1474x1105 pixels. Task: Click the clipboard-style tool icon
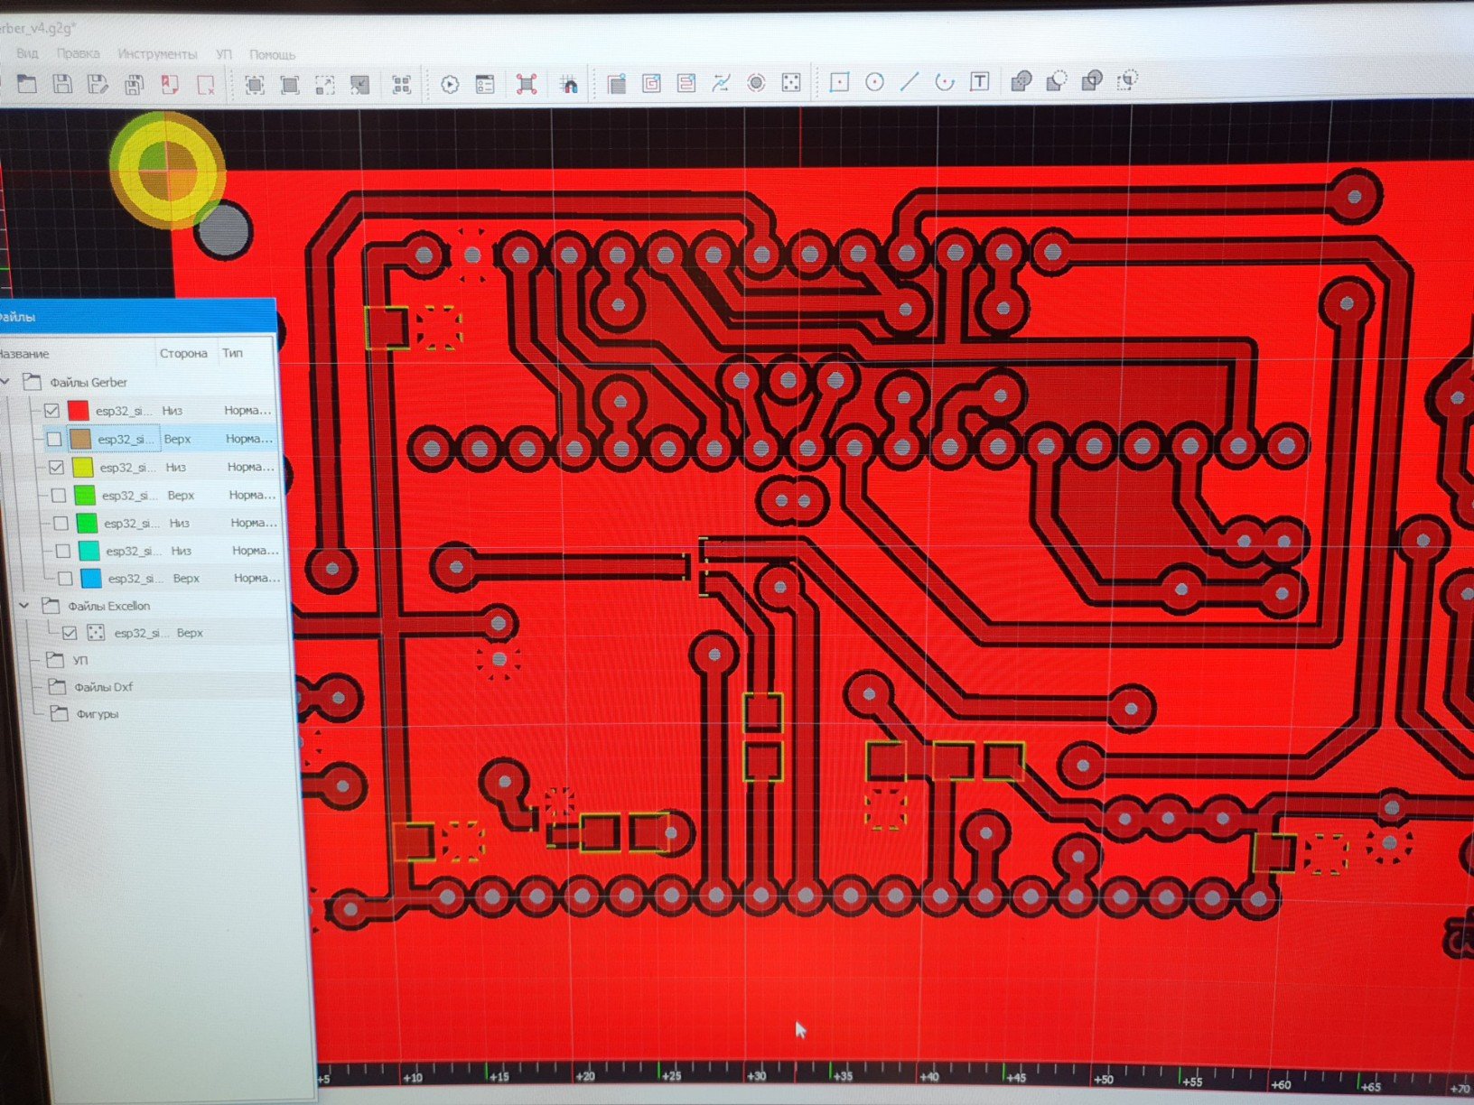[x=617, y=84]
